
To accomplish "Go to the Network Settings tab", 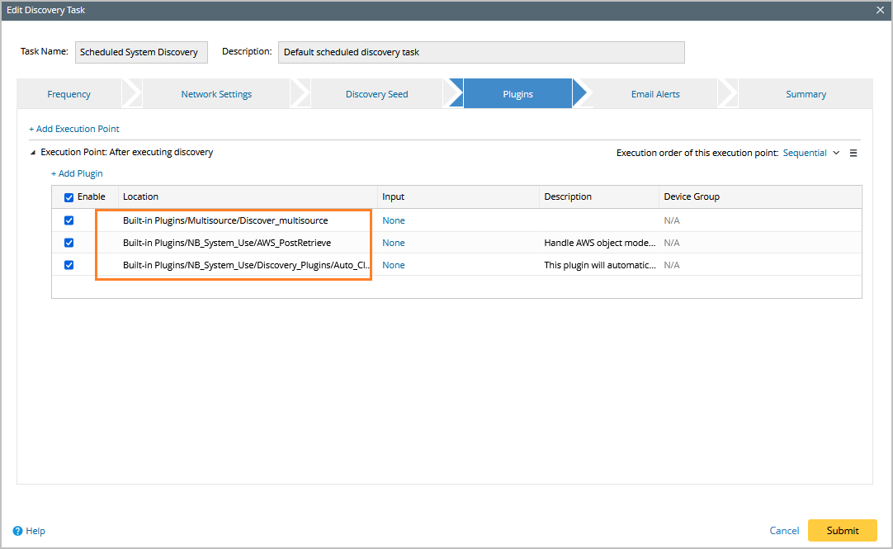I will point(216,94).
